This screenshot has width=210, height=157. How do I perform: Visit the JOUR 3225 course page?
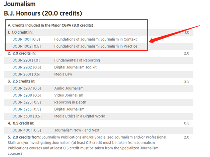22,102
